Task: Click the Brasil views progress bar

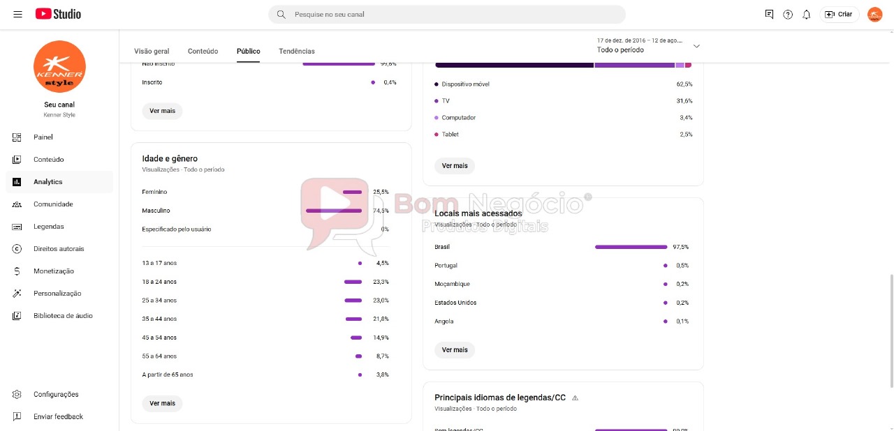Action: [x=631, y=247]
